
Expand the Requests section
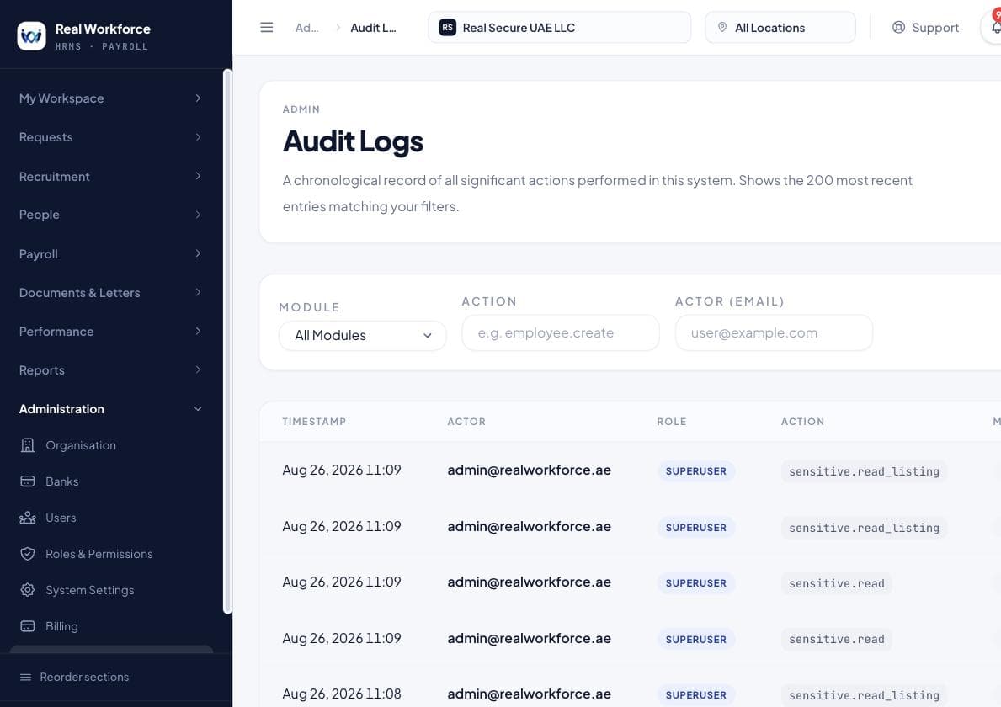pyautogui.click(x=110, y=137)
